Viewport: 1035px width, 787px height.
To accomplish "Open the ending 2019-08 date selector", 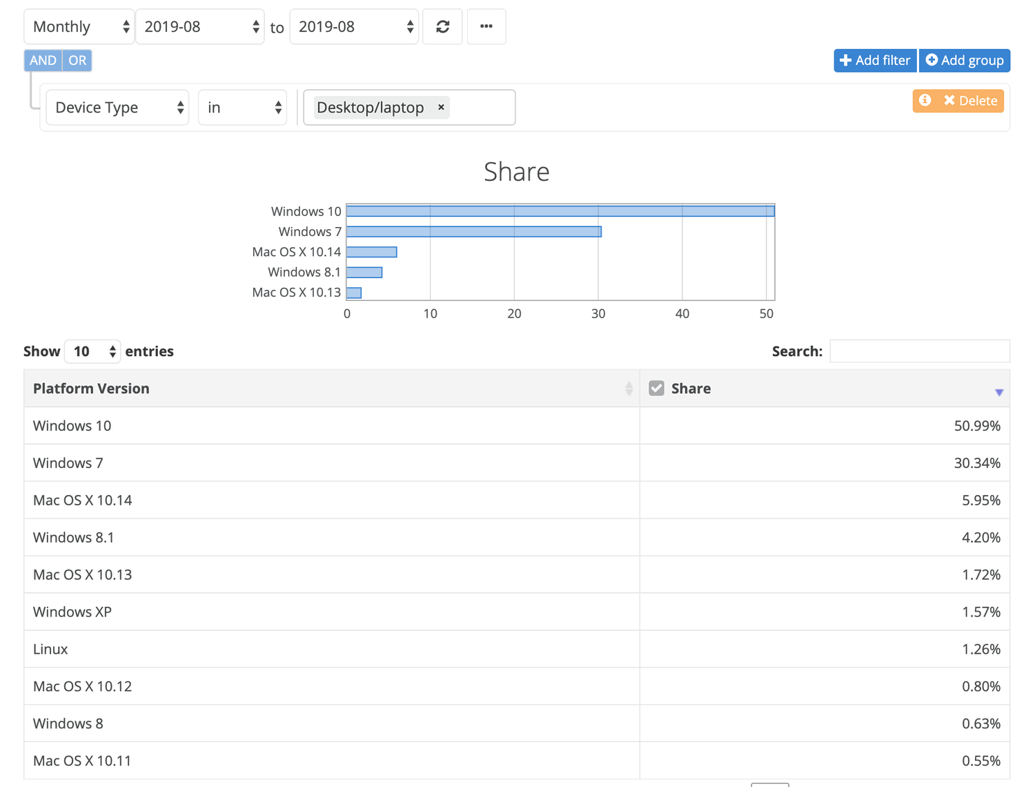I will coord(354,26).
